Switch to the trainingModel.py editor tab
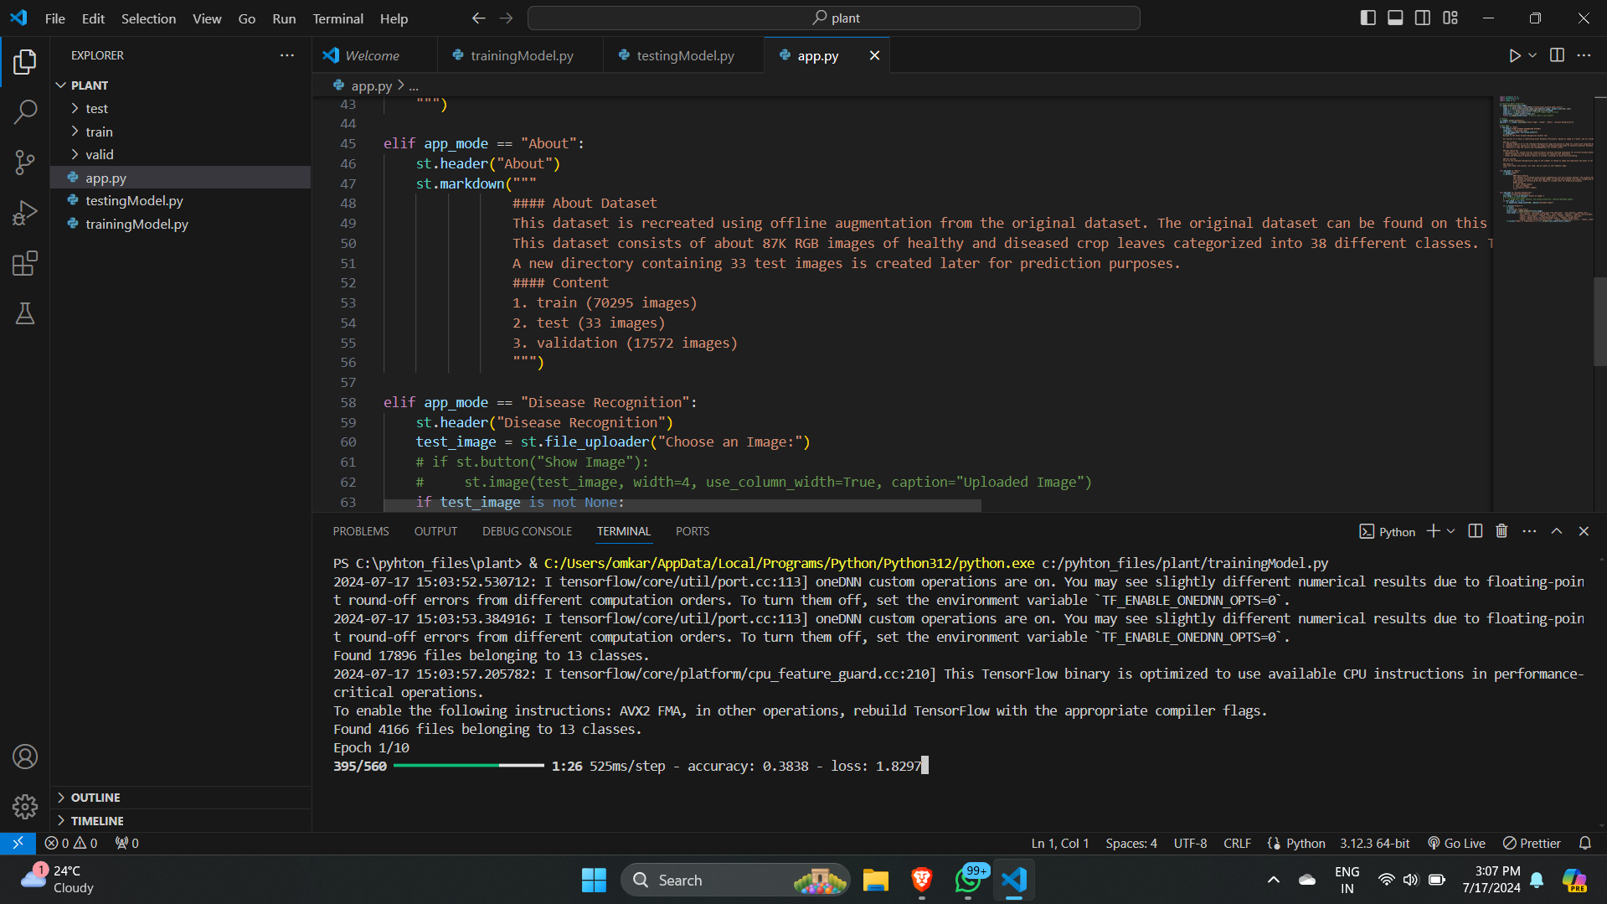This screenshot has width=1607, height=904. (521, 55)
